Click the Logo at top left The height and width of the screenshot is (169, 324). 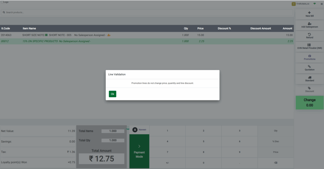pos(5,2)
